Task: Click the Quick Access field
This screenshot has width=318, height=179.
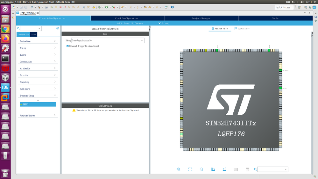Action: coord(284,7)
